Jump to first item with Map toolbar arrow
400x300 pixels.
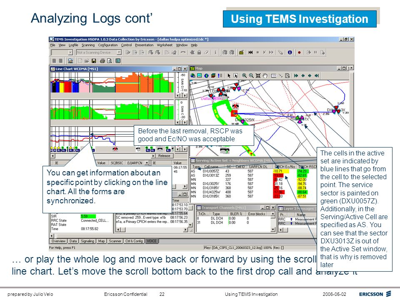coord(296,76)
